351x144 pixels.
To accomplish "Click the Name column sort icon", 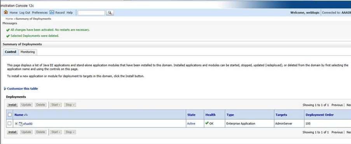I will [26, 115].
